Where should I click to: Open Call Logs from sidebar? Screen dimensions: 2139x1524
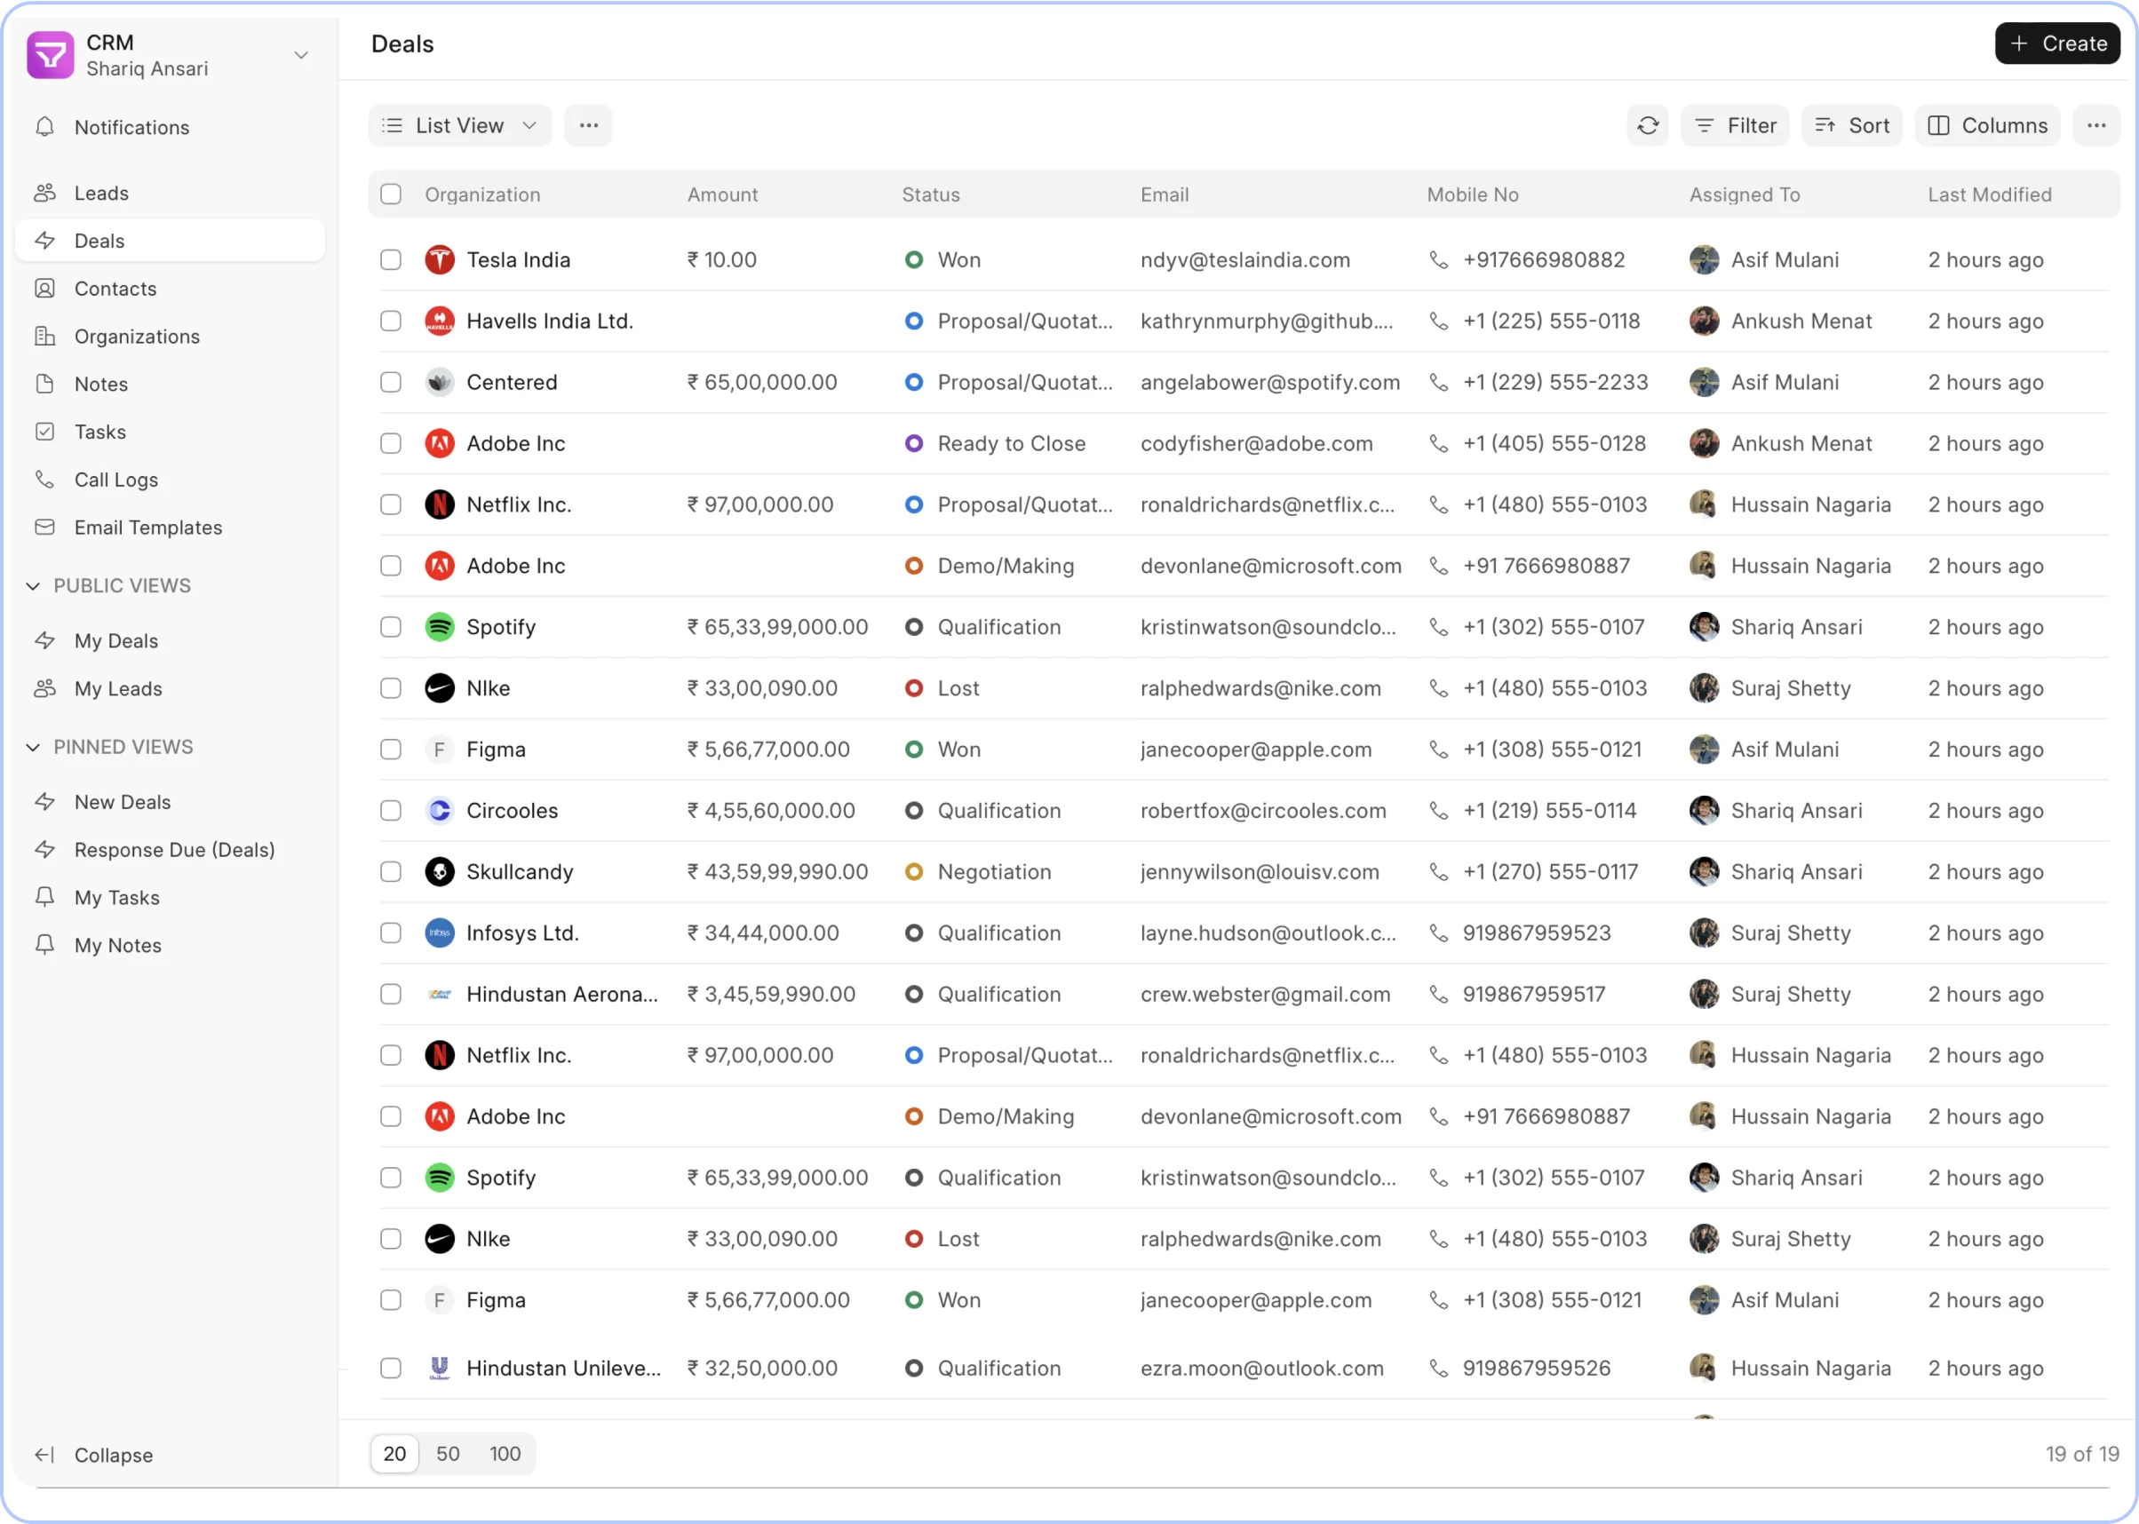coord(115,480)
